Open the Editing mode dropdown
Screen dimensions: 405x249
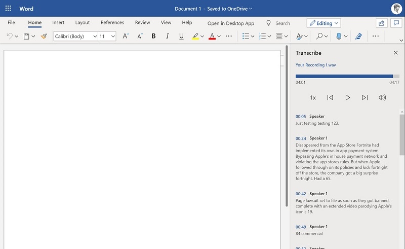[x=323, y=23]
